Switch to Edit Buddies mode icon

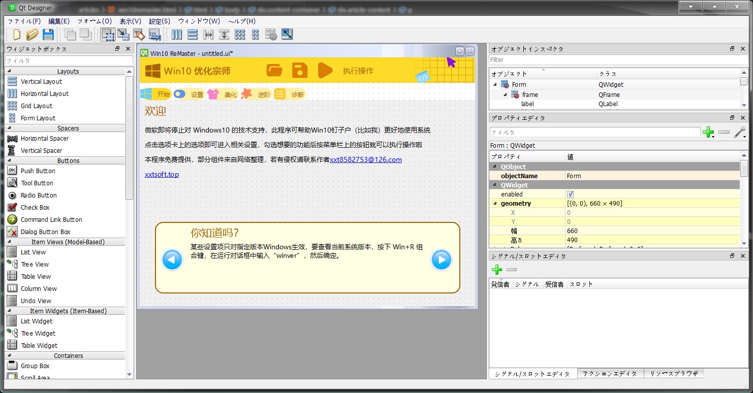coord(139,35)
